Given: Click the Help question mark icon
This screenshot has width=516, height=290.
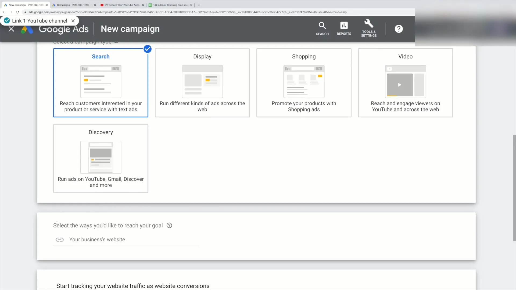Looking at the screenshot, I should tap(399, 29).
